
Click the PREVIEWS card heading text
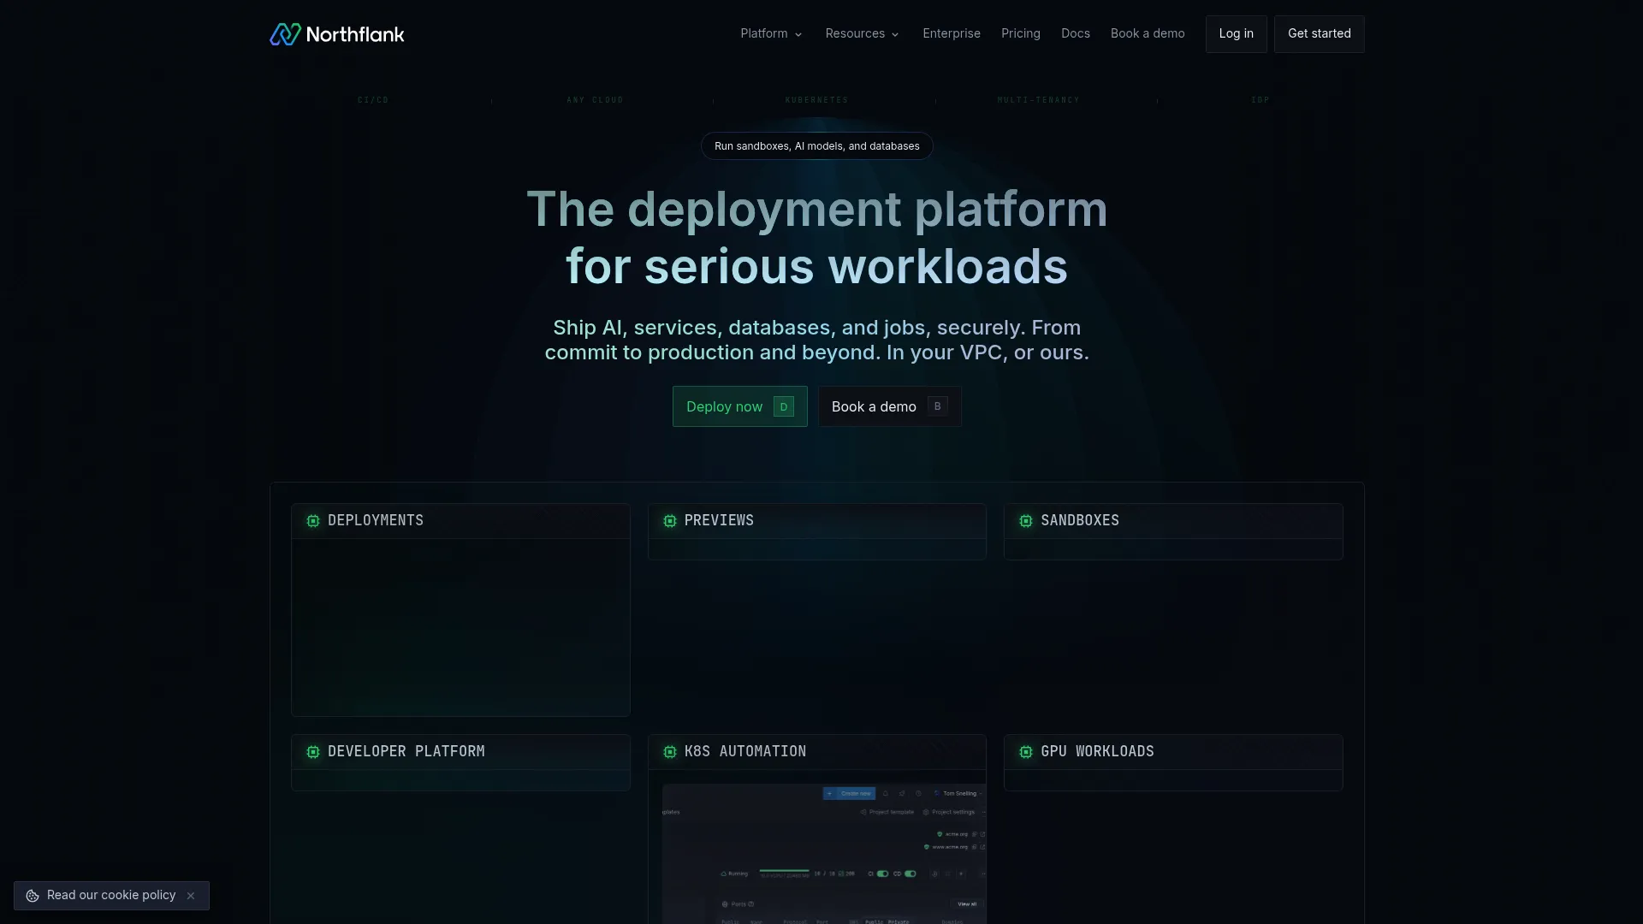719,520
